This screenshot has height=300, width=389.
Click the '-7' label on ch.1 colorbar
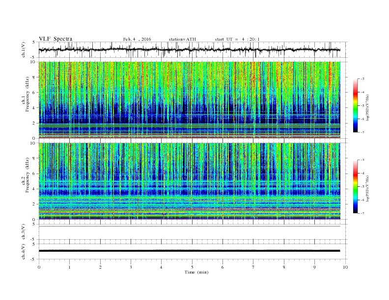point(362,132)
